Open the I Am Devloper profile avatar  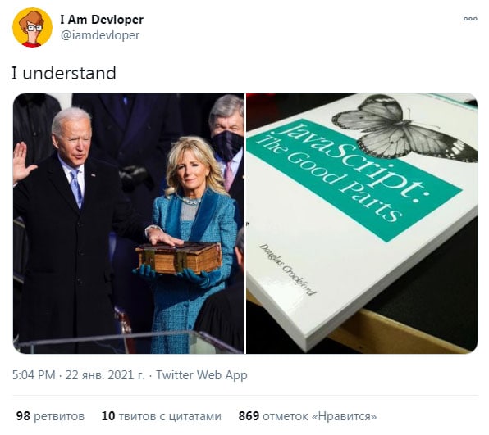tap(32, 27)
